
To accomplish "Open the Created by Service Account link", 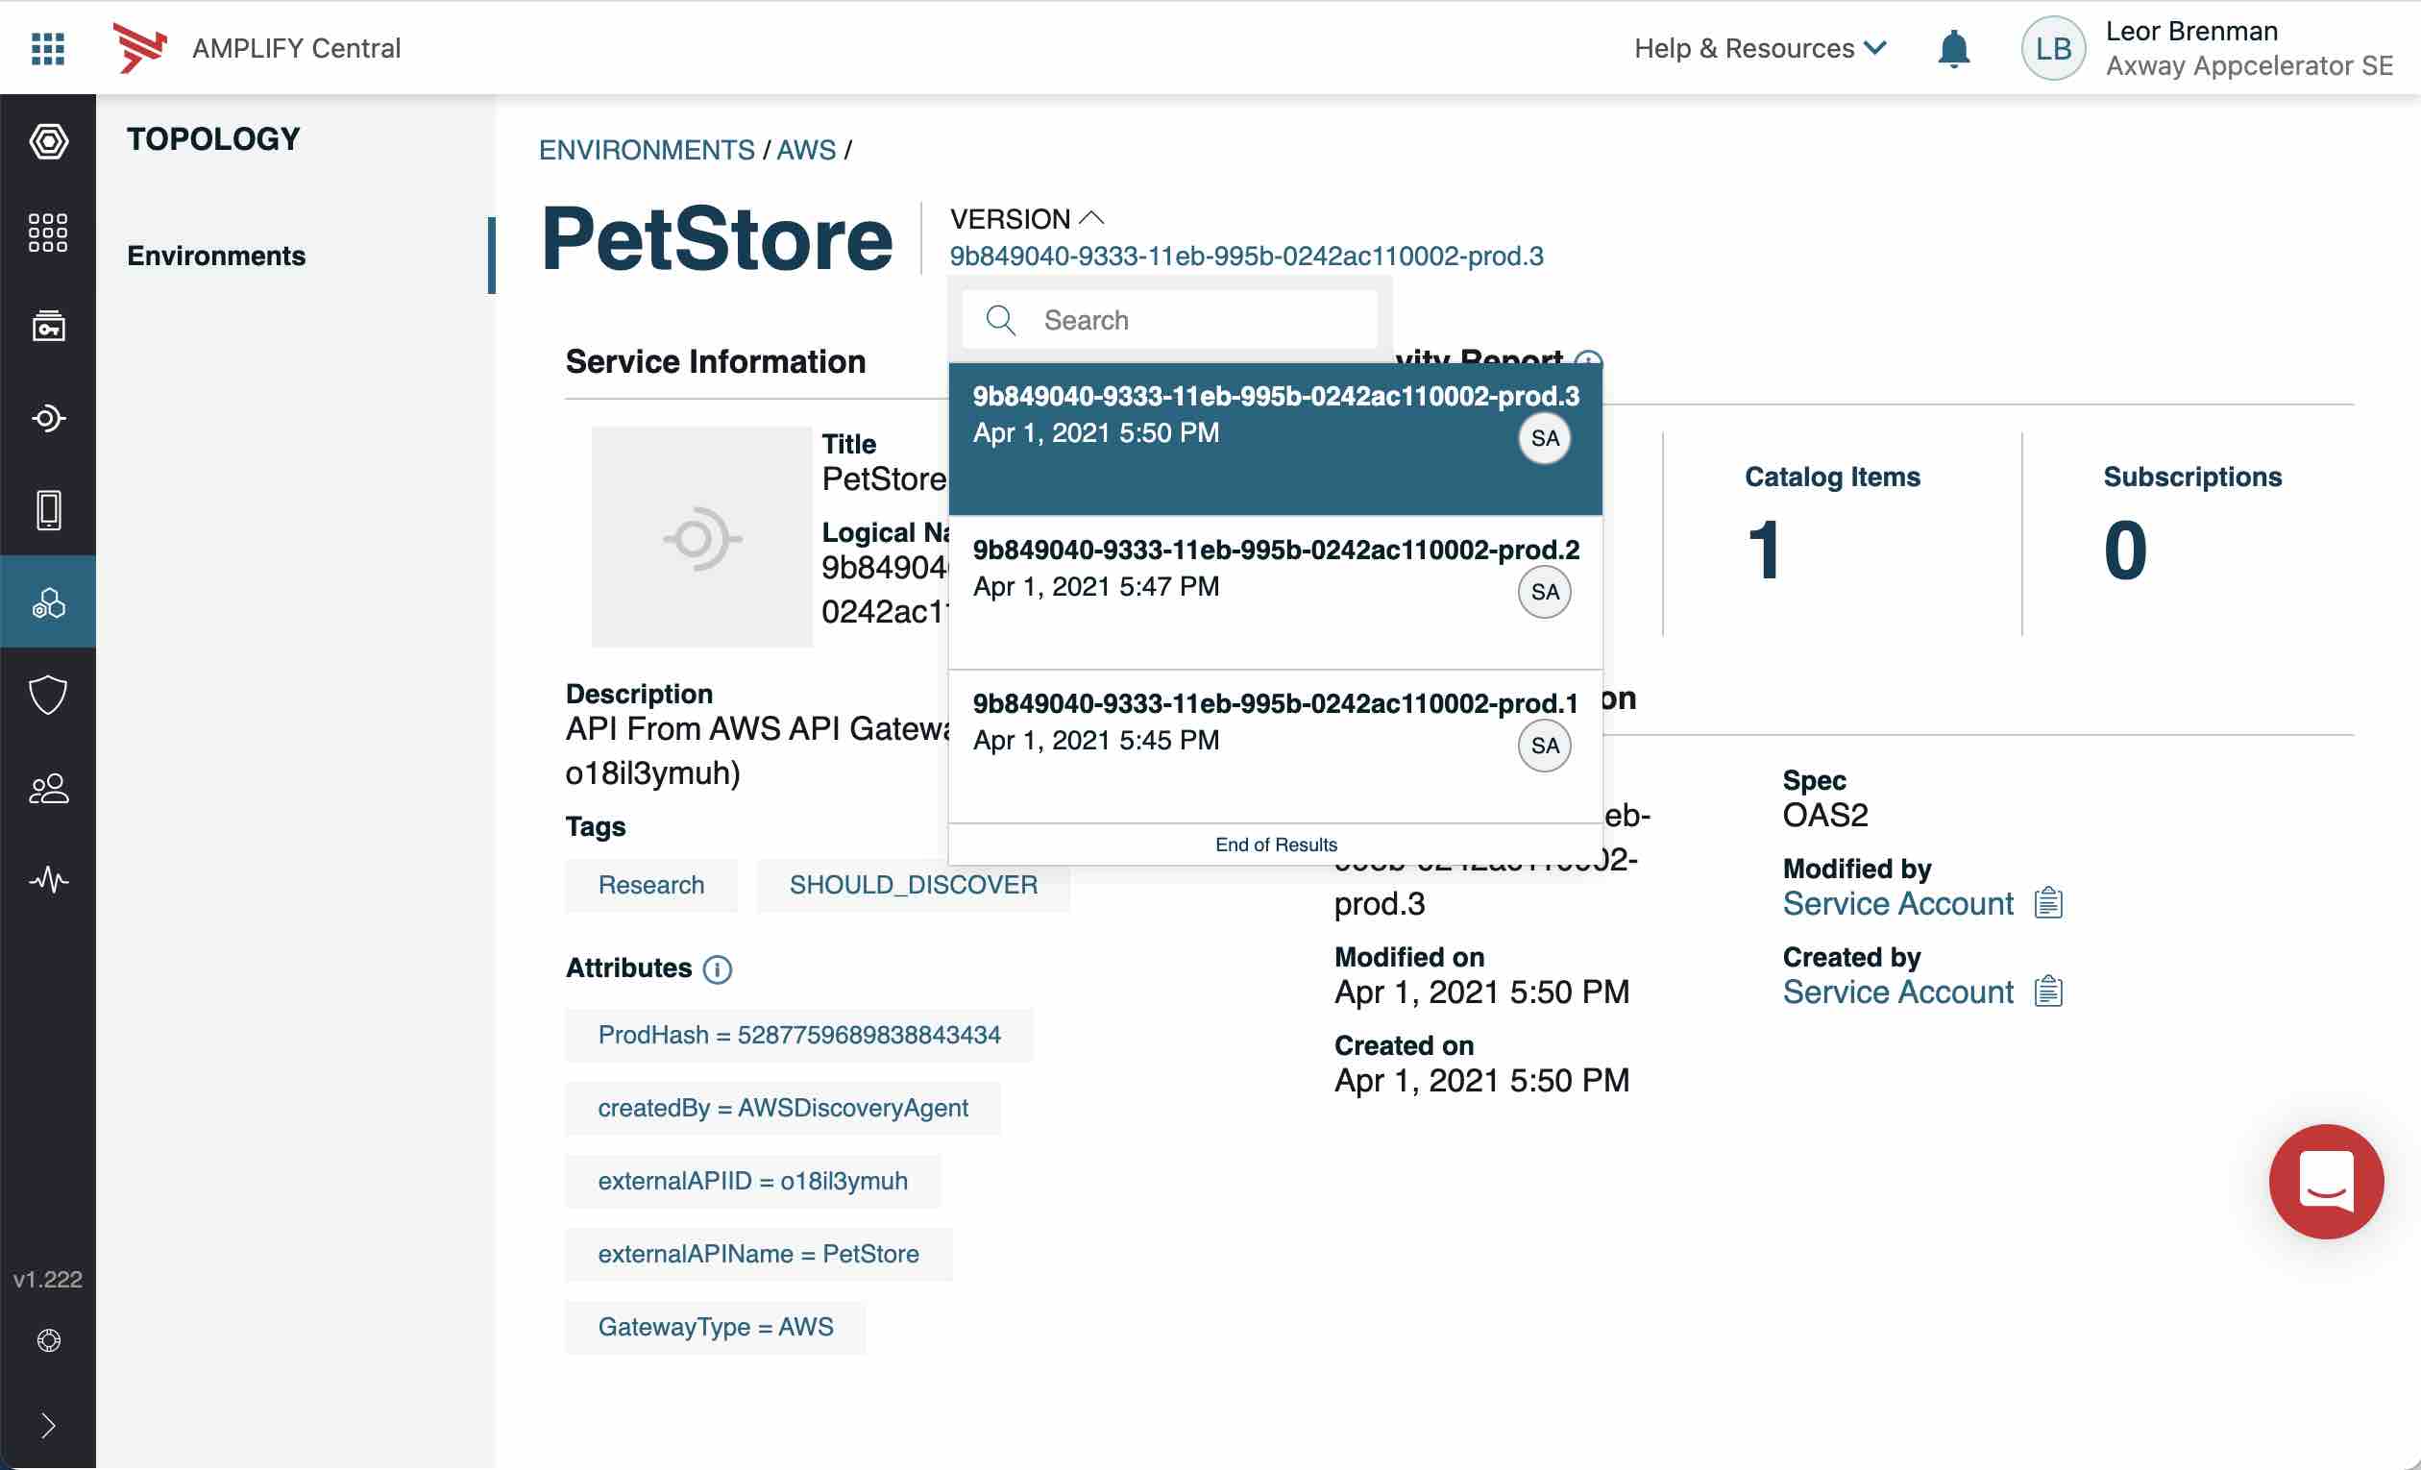I will coord(1897,991).
